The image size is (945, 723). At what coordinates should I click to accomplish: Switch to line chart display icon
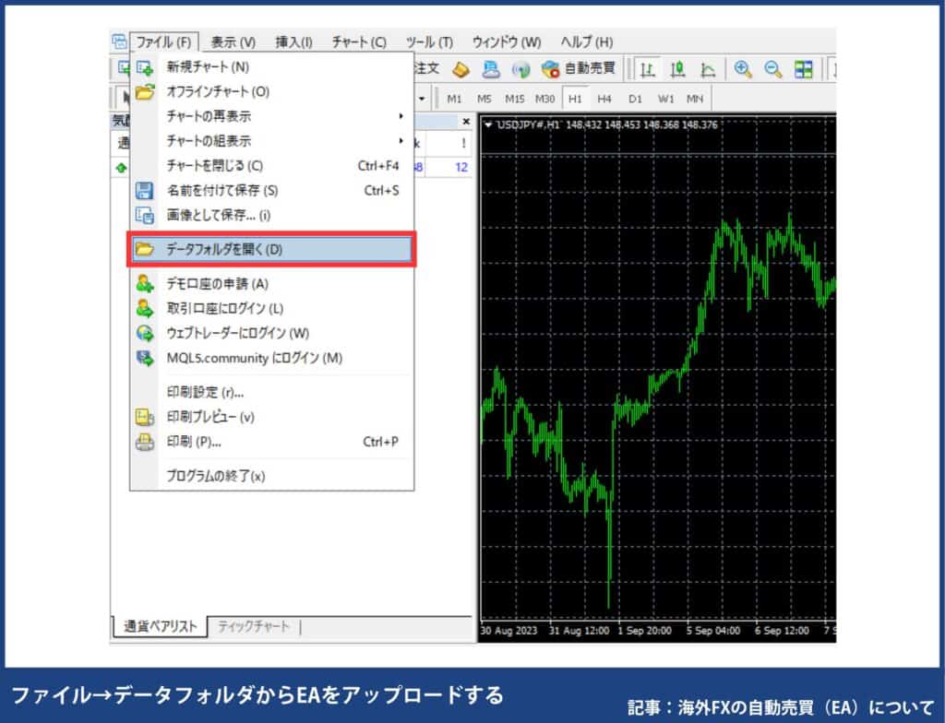pos(708,69)
